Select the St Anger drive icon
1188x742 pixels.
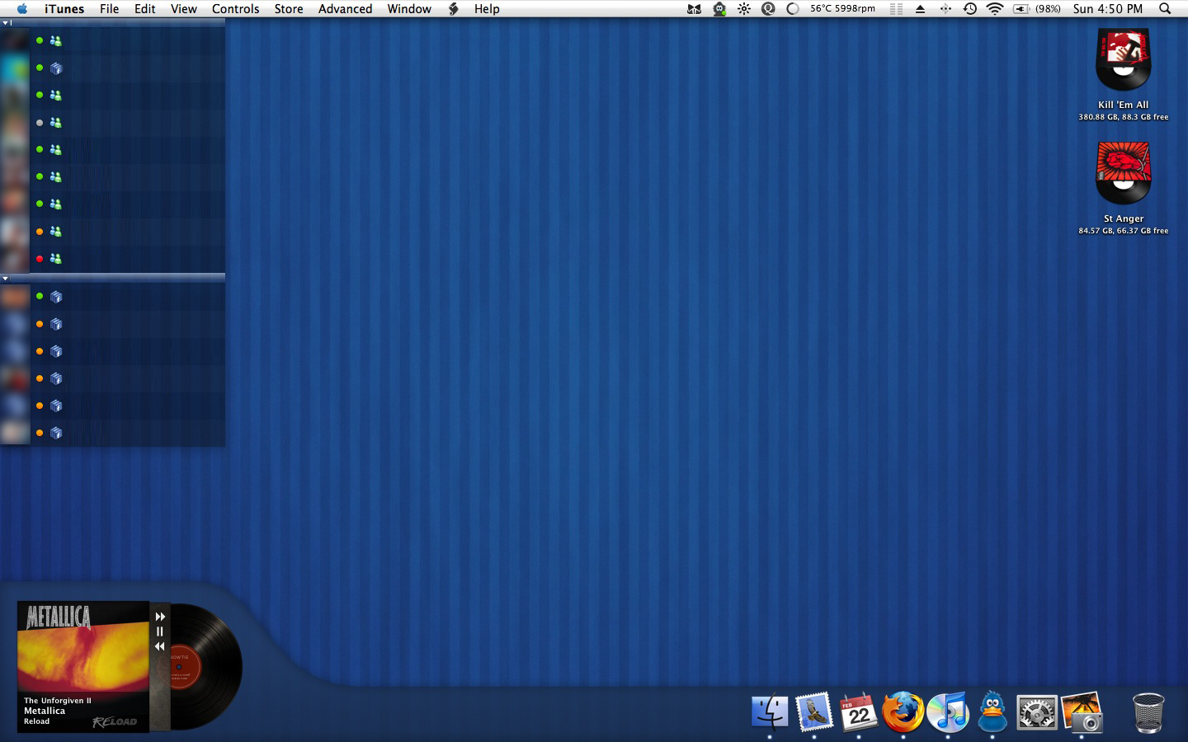point(1123,173)
